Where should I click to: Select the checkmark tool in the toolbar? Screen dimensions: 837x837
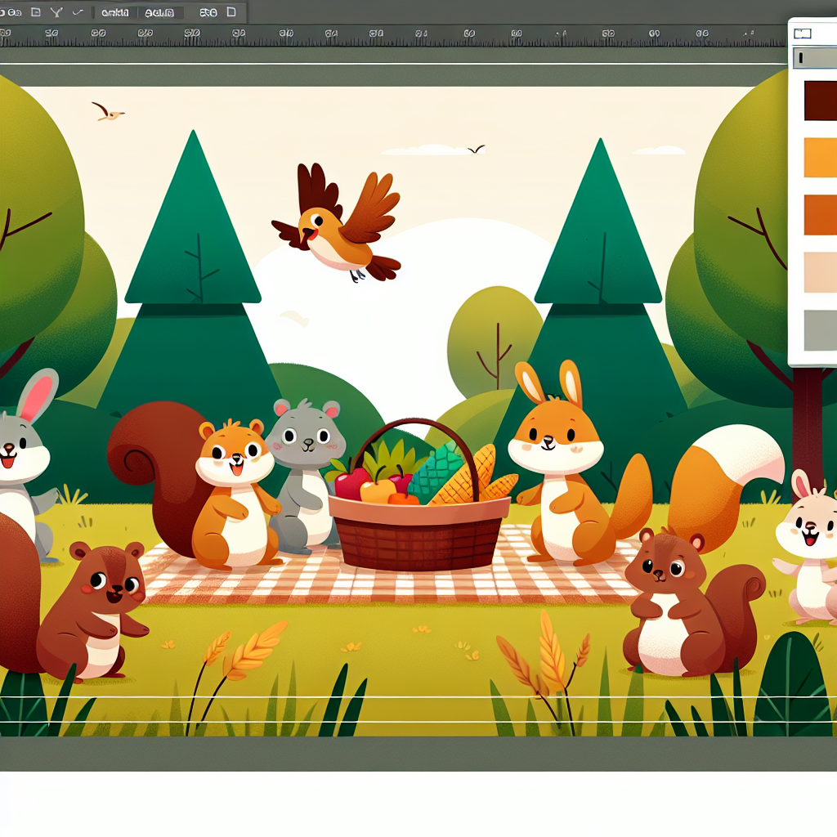click(77, 12)
